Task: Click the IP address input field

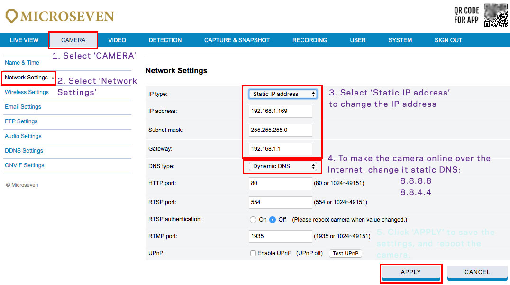Action: tap(280, 111)
